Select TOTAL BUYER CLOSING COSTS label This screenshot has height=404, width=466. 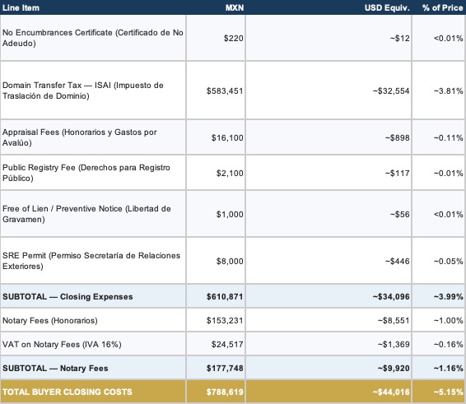(68, 392)
